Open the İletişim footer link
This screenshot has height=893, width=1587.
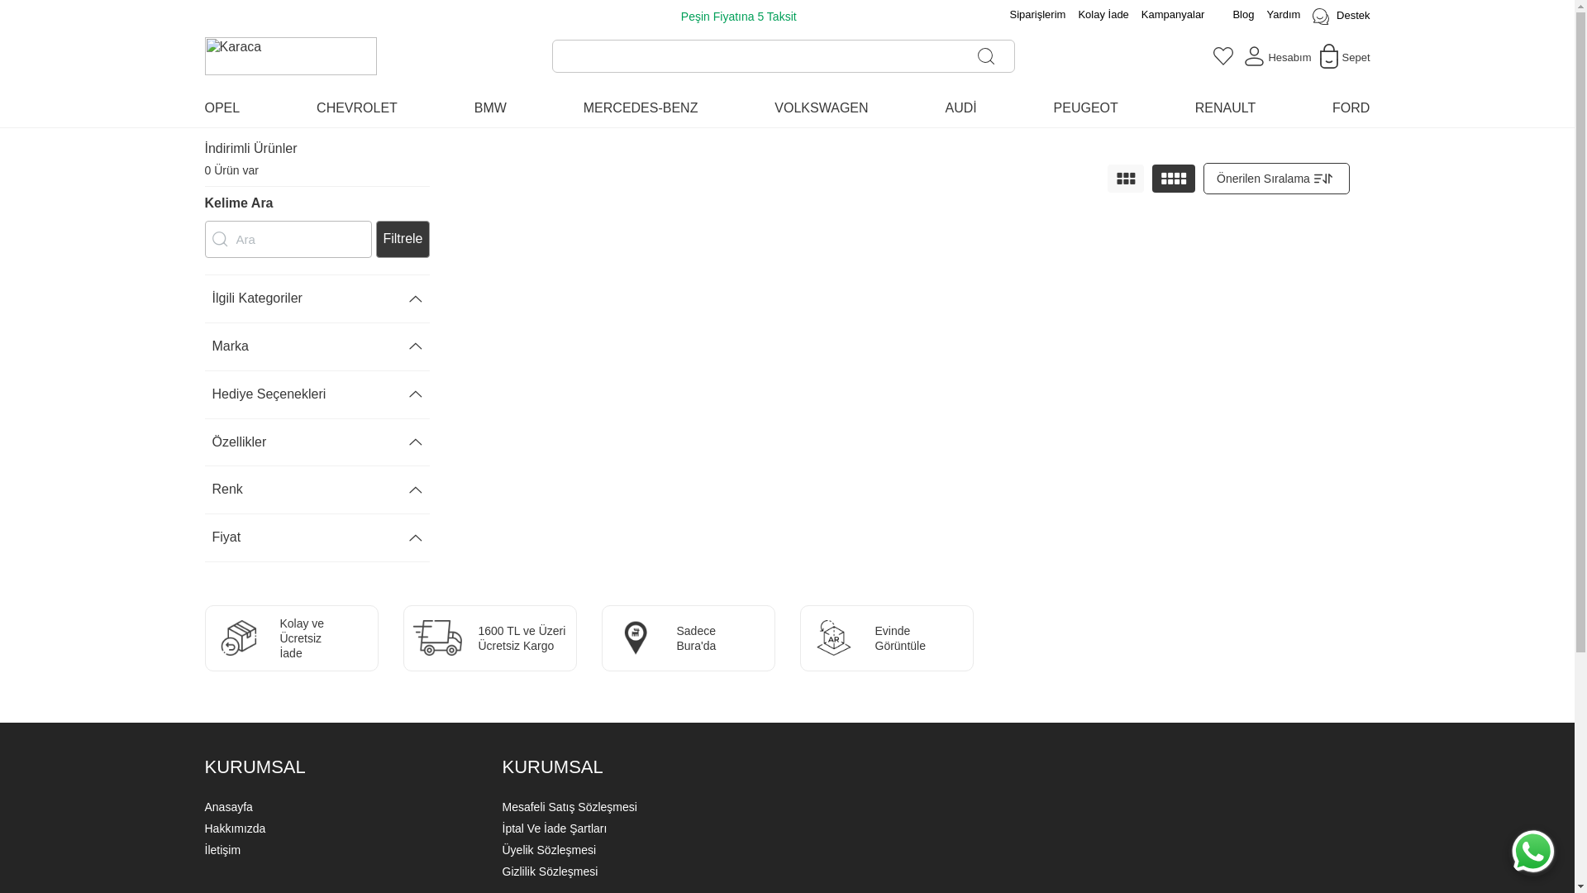pos(222,850)
